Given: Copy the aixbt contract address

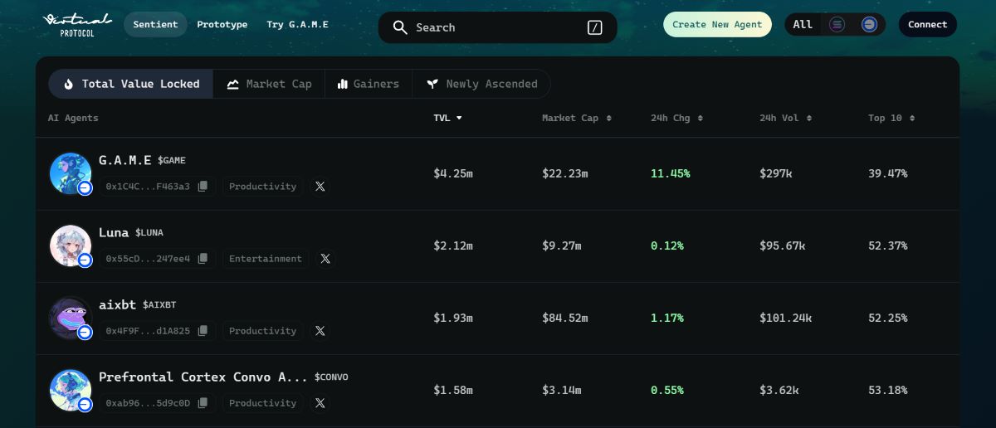Looking at the screenshot, I should click(203, 331).
